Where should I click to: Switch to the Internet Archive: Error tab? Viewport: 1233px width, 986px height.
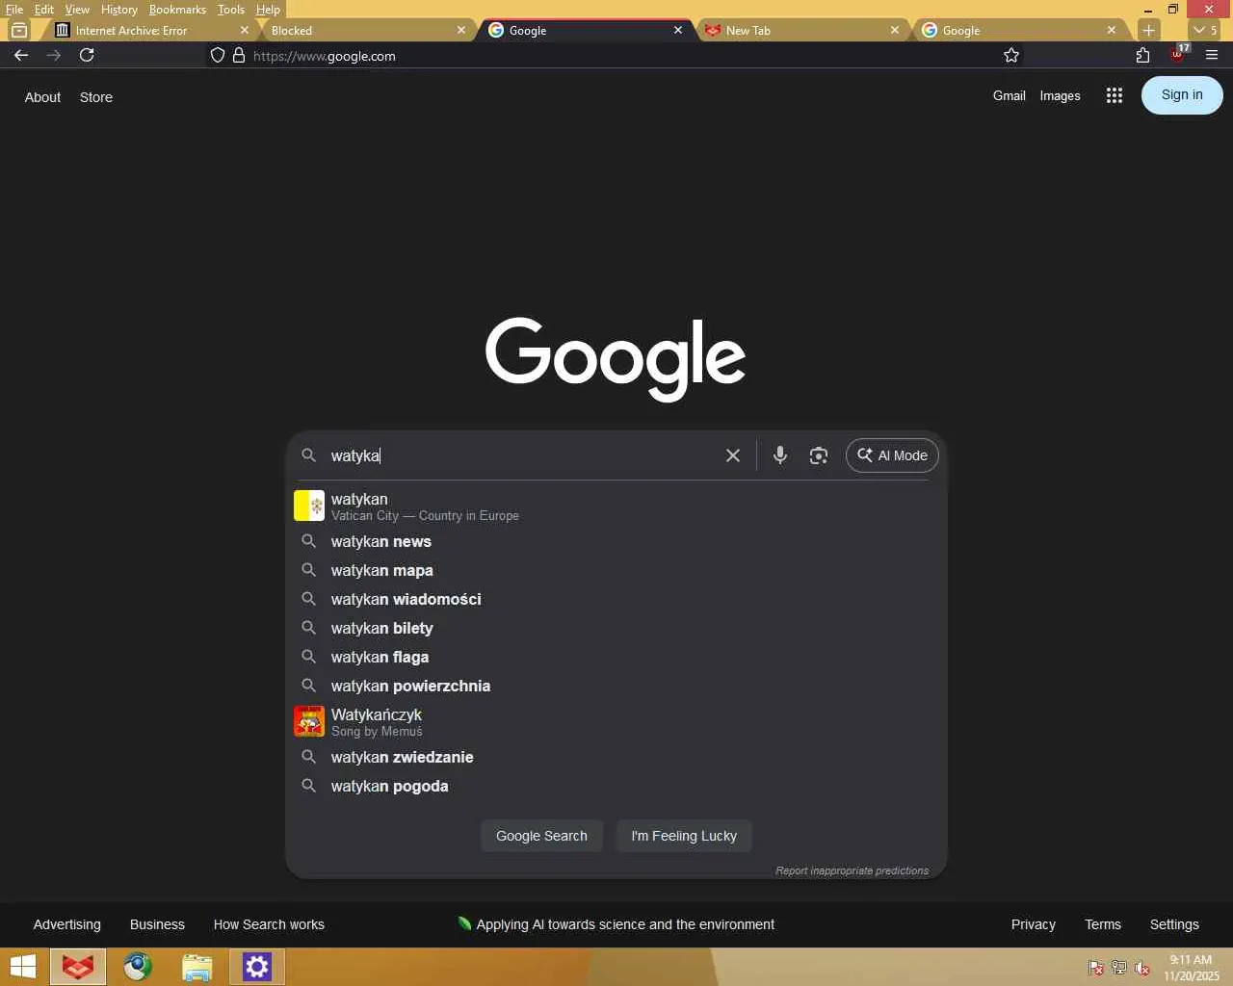[144, 30]
